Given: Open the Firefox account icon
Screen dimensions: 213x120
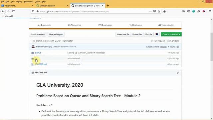Looking at the screenshot, I should pyautogui.click(x=199, y=11).
